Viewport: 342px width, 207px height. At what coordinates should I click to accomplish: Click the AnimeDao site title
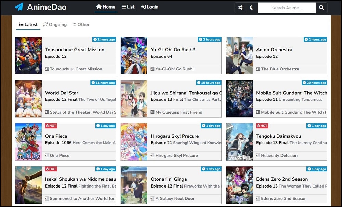point(47,7)
